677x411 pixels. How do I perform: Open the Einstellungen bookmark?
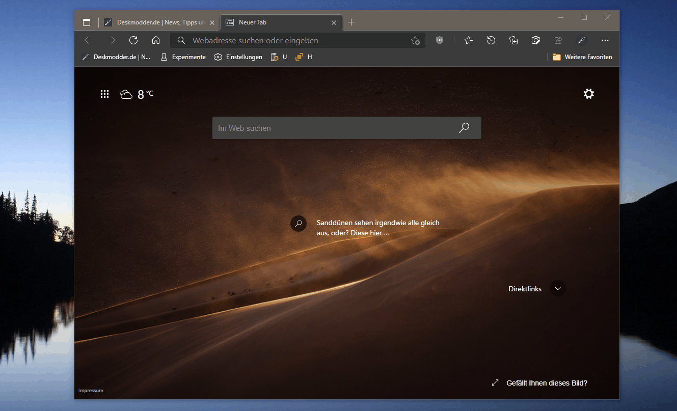pos(238,57)
